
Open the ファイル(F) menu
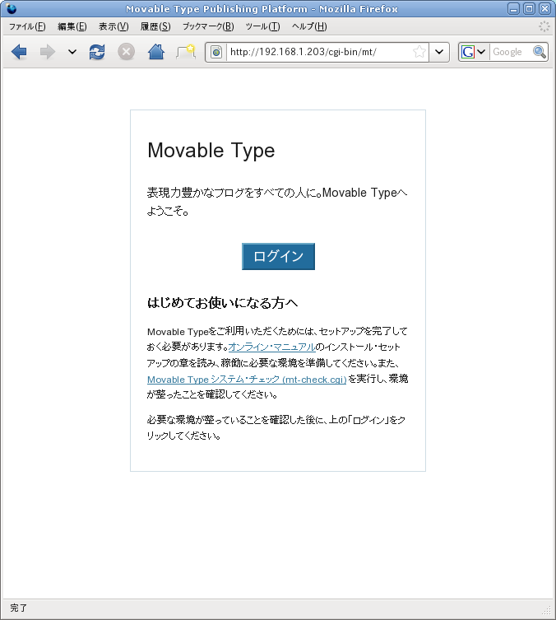tap(27, 26)
